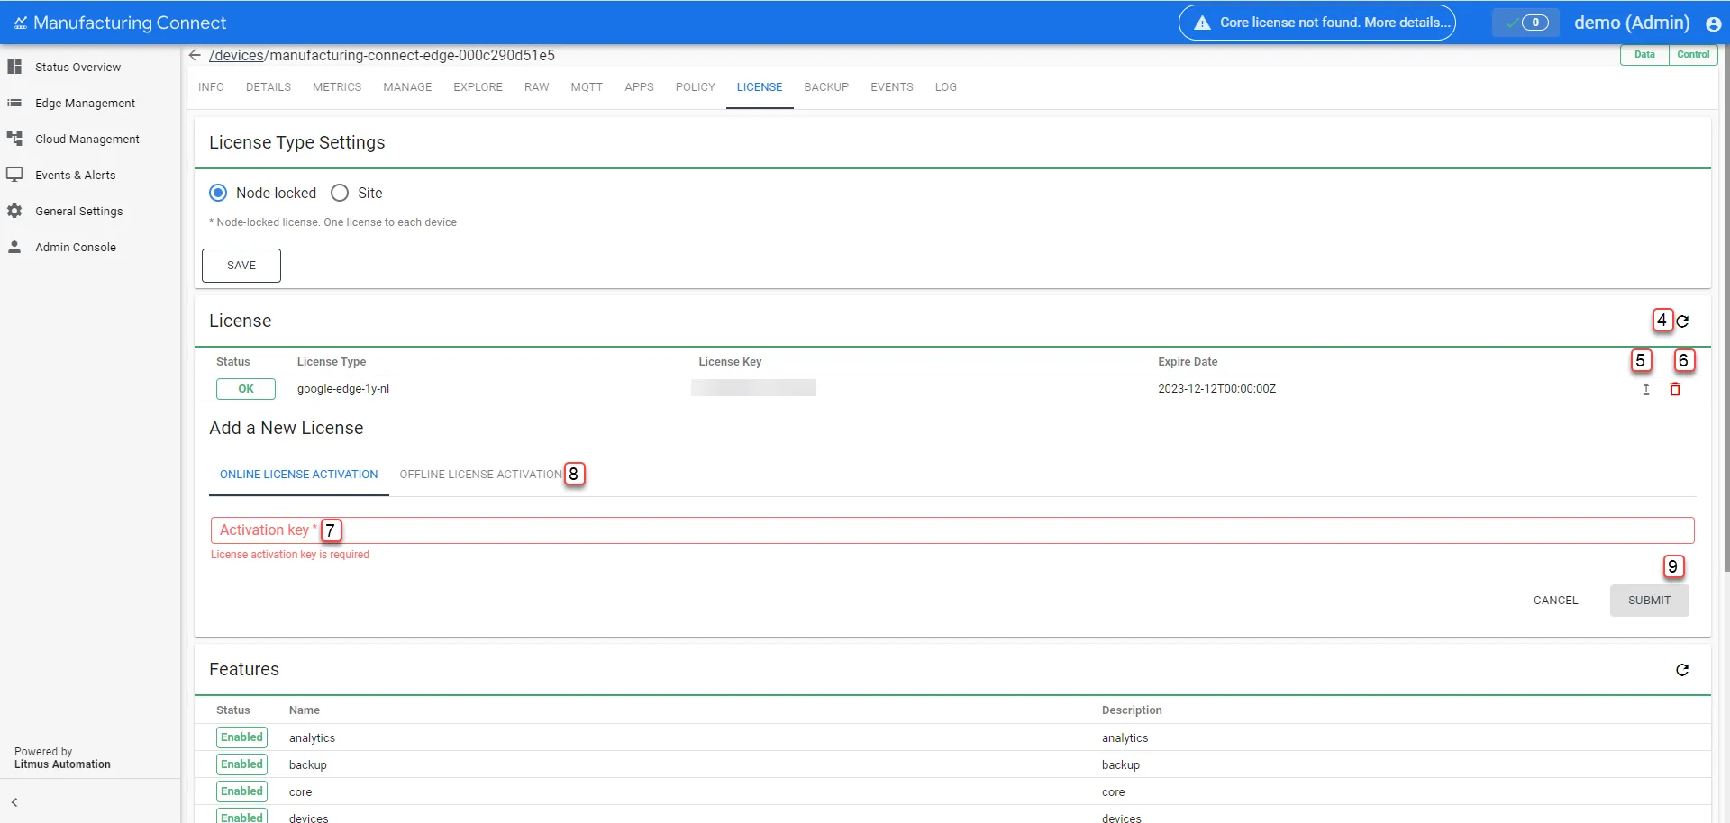Click the Enabled badge for core feature

(x=242, y=791)
